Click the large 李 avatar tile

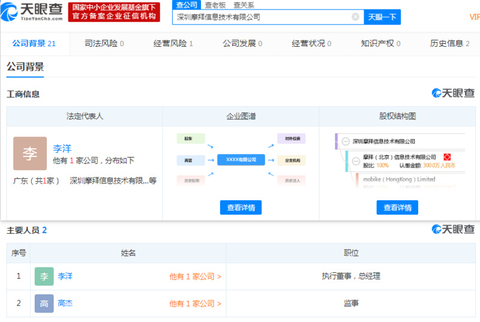tap(30, 153)
